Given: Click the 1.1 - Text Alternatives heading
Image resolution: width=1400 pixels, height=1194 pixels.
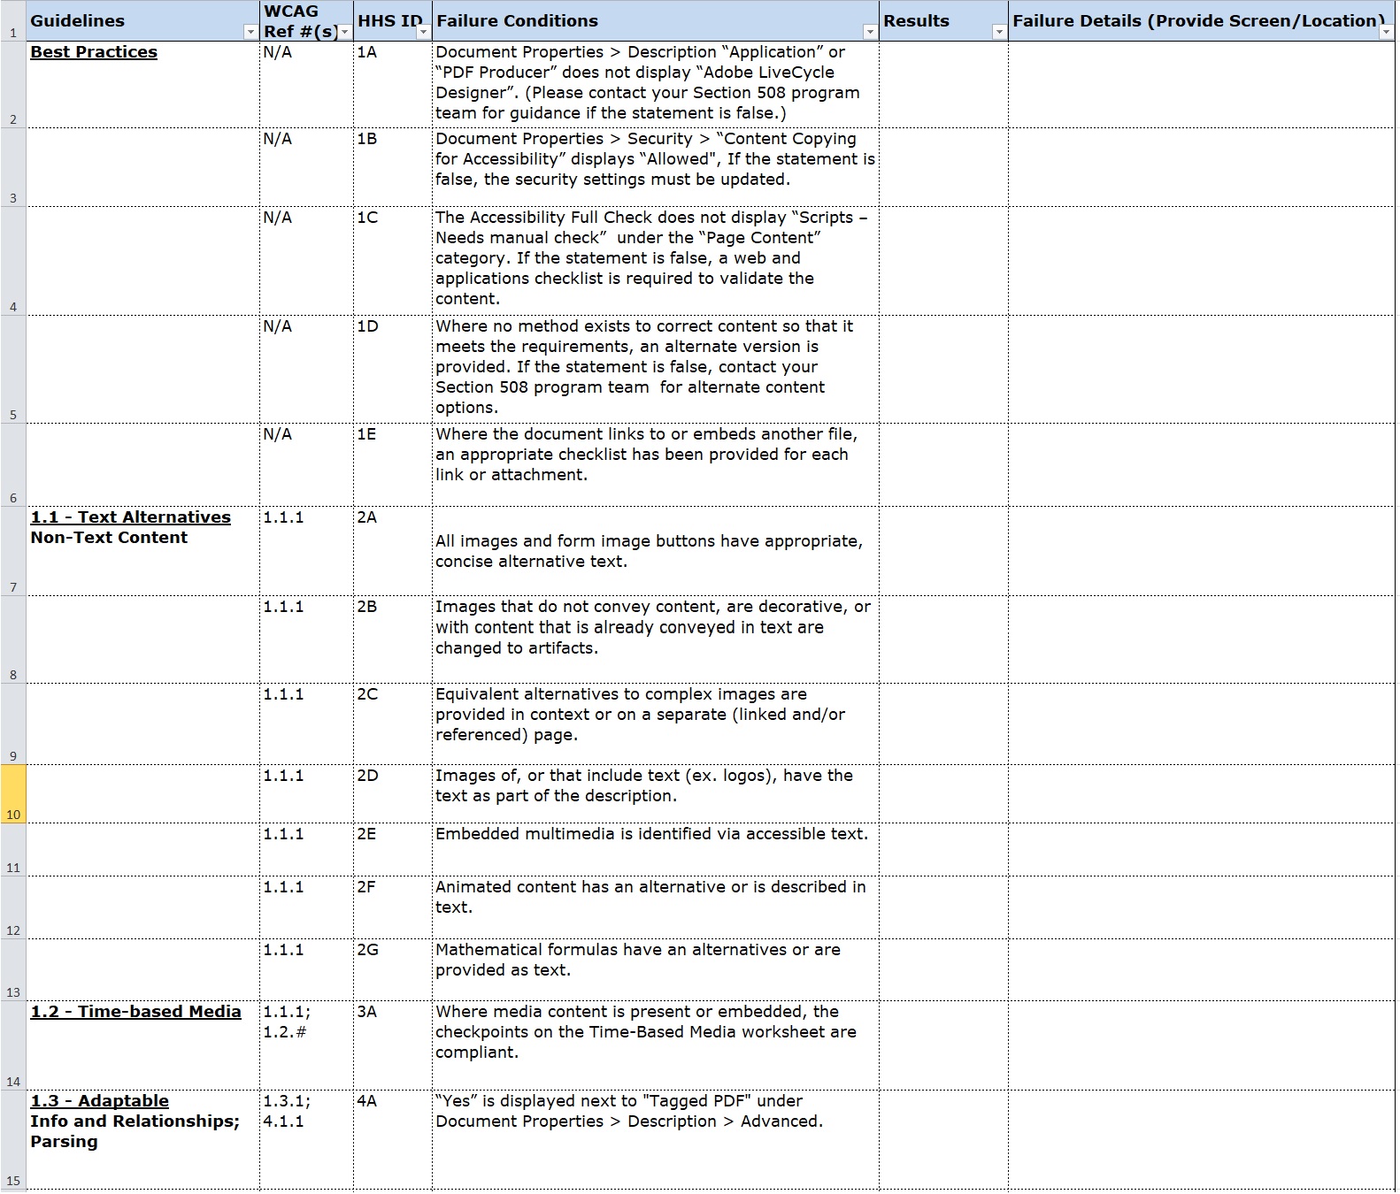Looking at the screenshot, I should [131, 517].
